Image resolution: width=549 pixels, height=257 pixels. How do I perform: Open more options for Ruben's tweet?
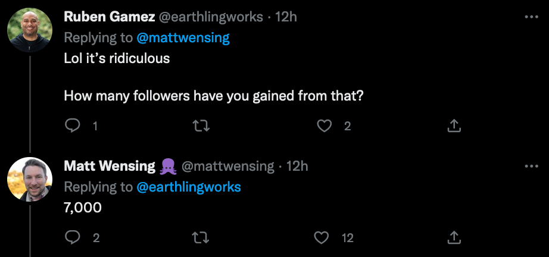coord(531,17)
